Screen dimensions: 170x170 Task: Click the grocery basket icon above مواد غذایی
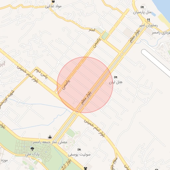[x=53, y=1]
